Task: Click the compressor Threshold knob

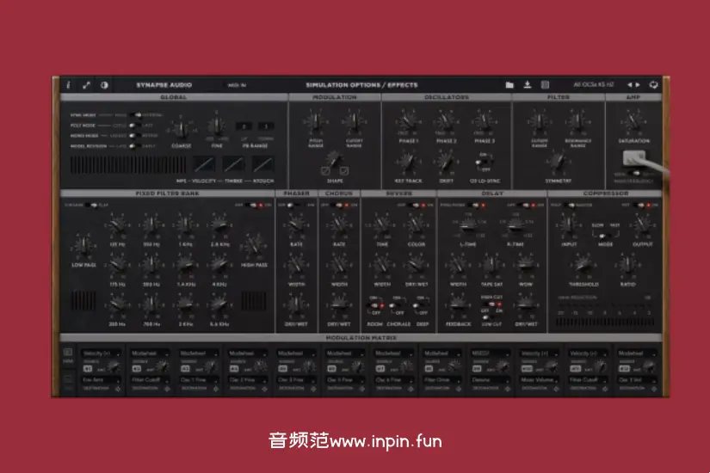Action: [583, 266]
